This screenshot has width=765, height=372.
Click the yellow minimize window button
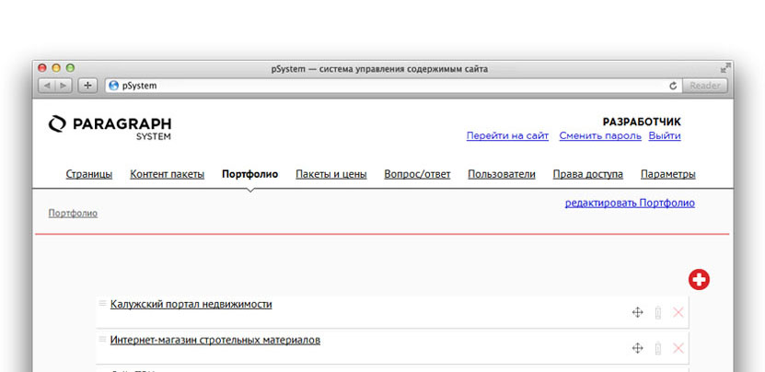point(56,68)
